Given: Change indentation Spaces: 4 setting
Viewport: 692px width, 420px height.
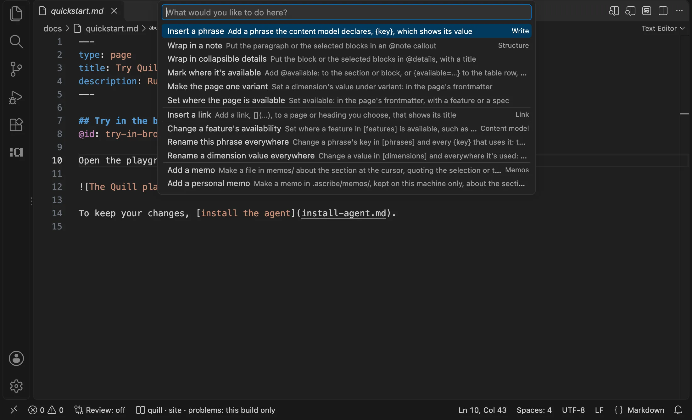Looking at the screenshot, I should point(534,410).
